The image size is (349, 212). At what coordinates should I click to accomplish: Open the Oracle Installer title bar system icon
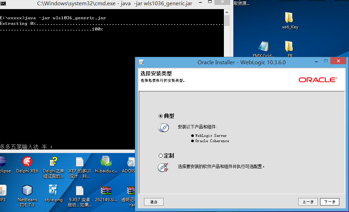141,62
